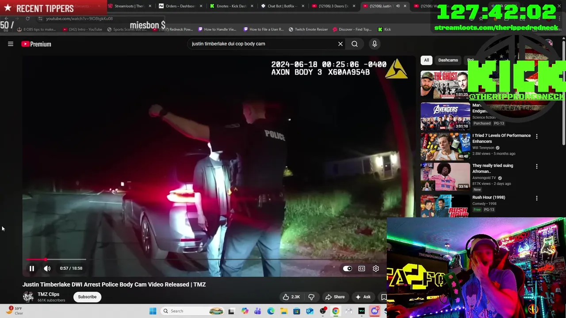Close the Streamloots tab
566x318 pixels.
coord(150,6)
